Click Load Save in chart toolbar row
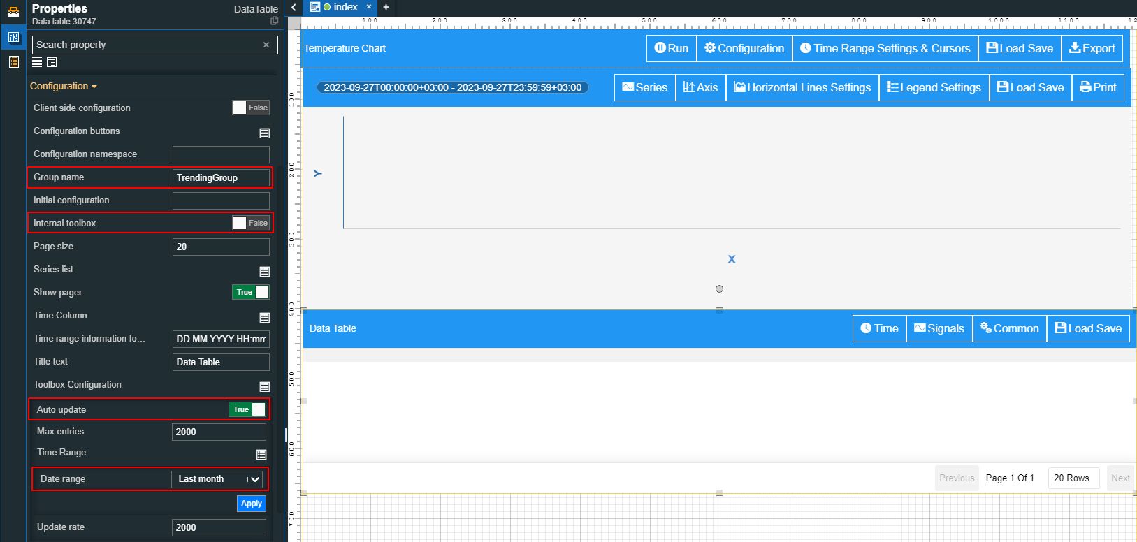 tap(1030, 87)
